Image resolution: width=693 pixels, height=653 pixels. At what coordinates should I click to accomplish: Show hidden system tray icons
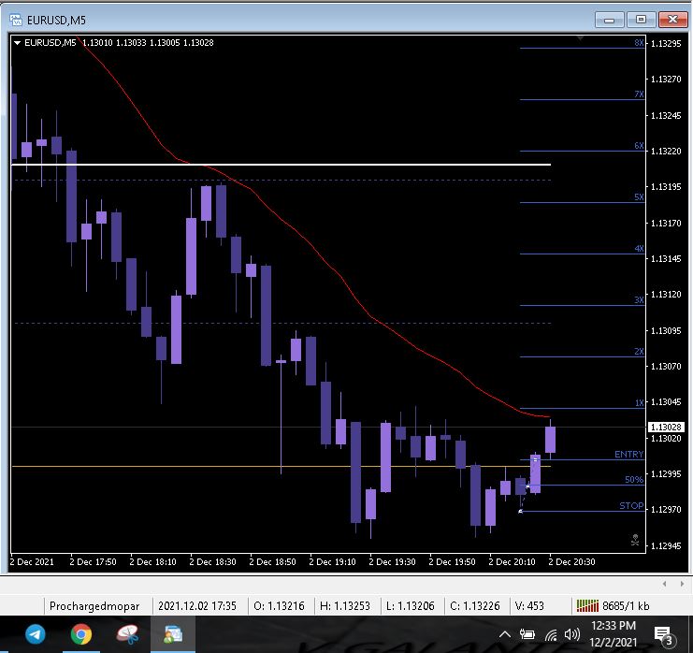tap(505, 635)
